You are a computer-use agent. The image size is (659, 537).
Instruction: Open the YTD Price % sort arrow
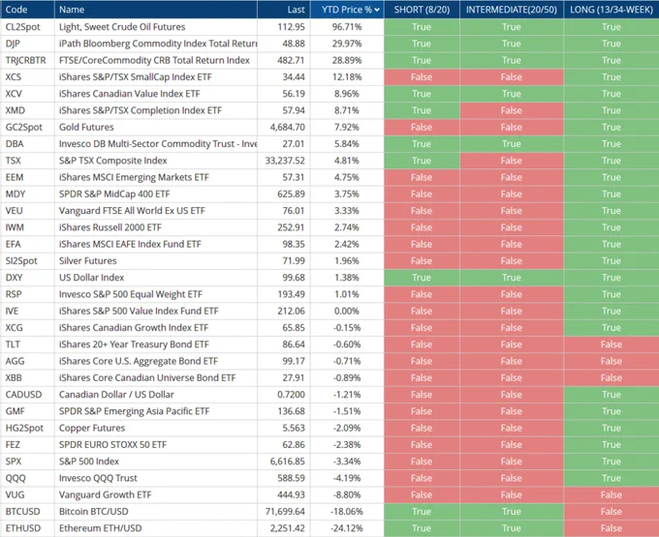pyautogui.click(x=377, y=10)
